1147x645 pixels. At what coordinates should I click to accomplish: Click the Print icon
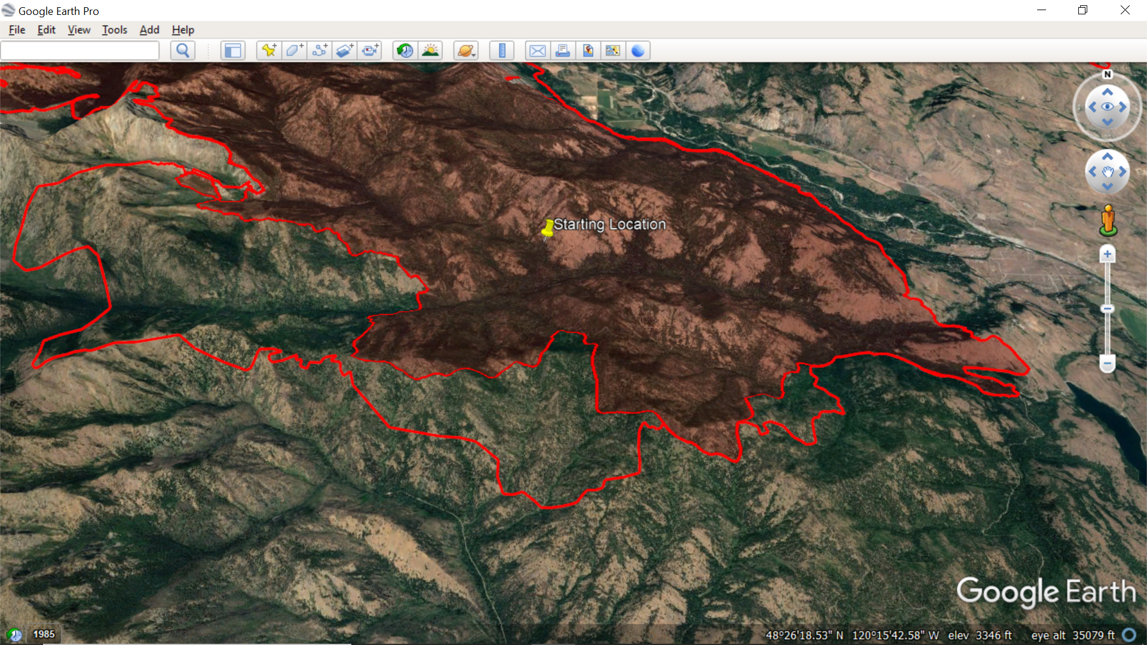pos(562,51)
